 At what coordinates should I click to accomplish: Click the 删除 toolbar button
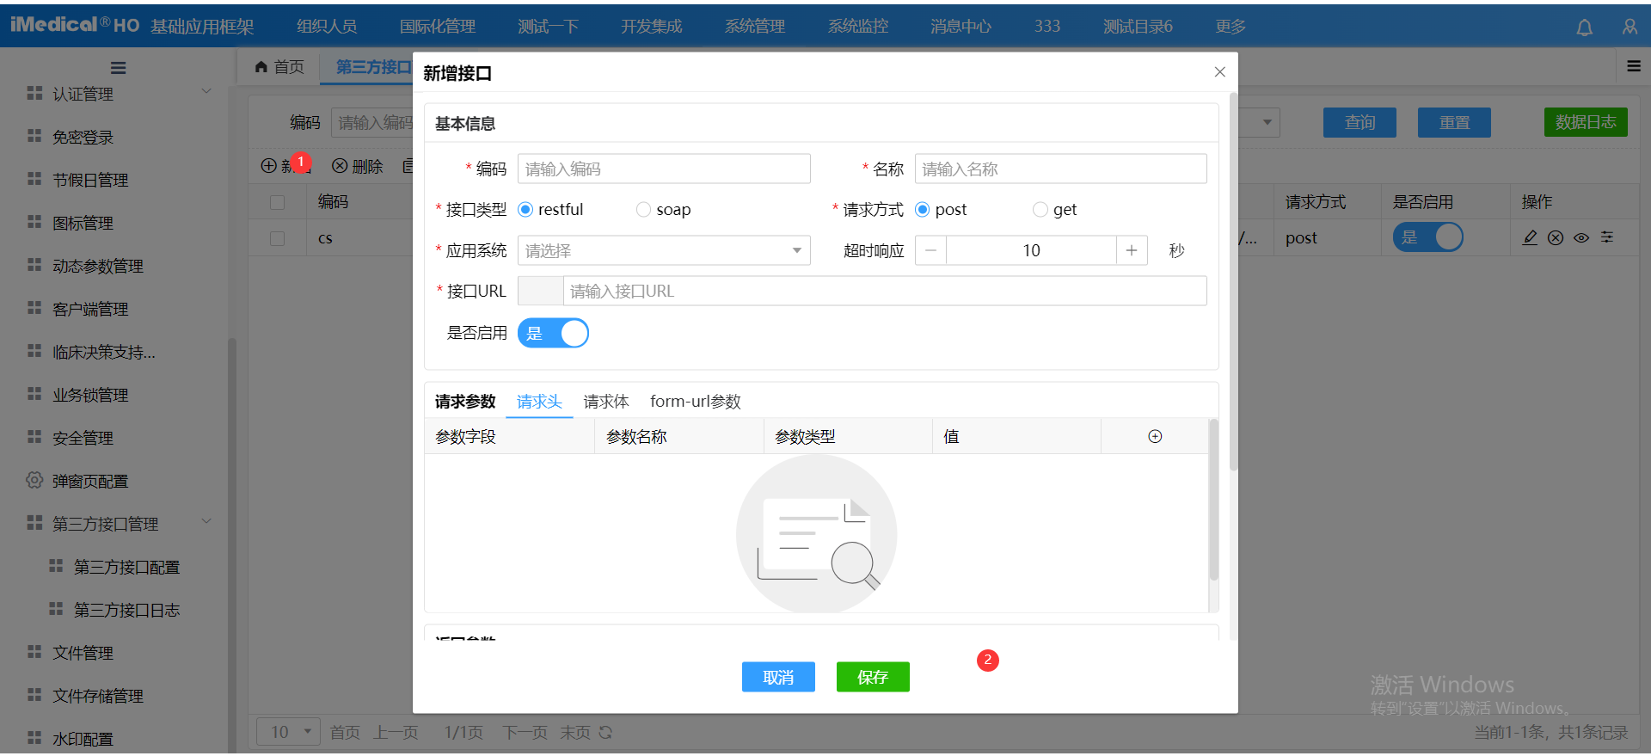tap(358, 166)
